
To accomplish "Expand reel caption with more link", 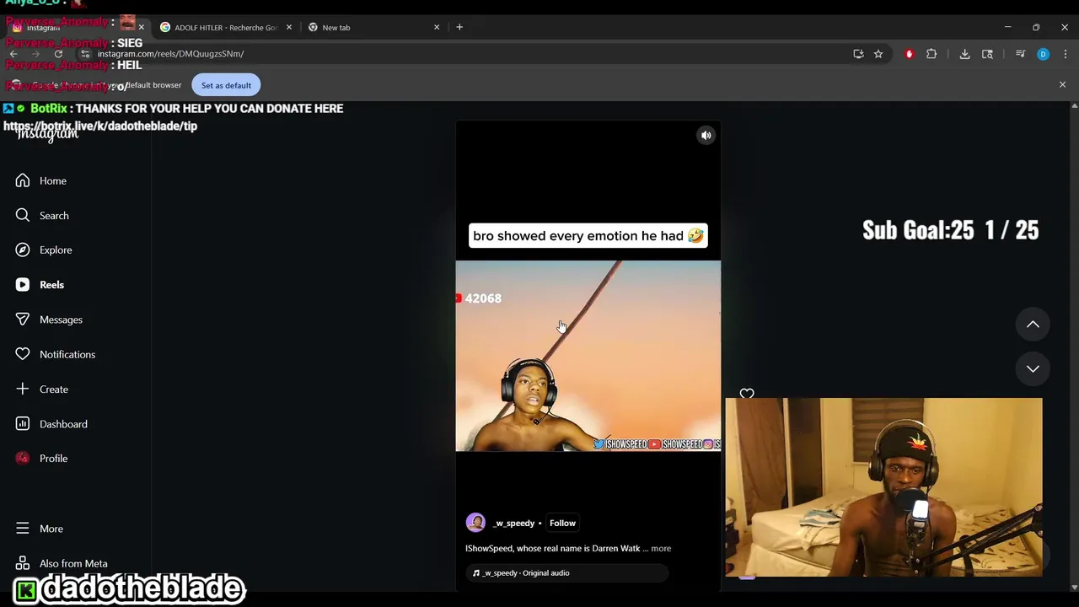I will click(661, 549).
